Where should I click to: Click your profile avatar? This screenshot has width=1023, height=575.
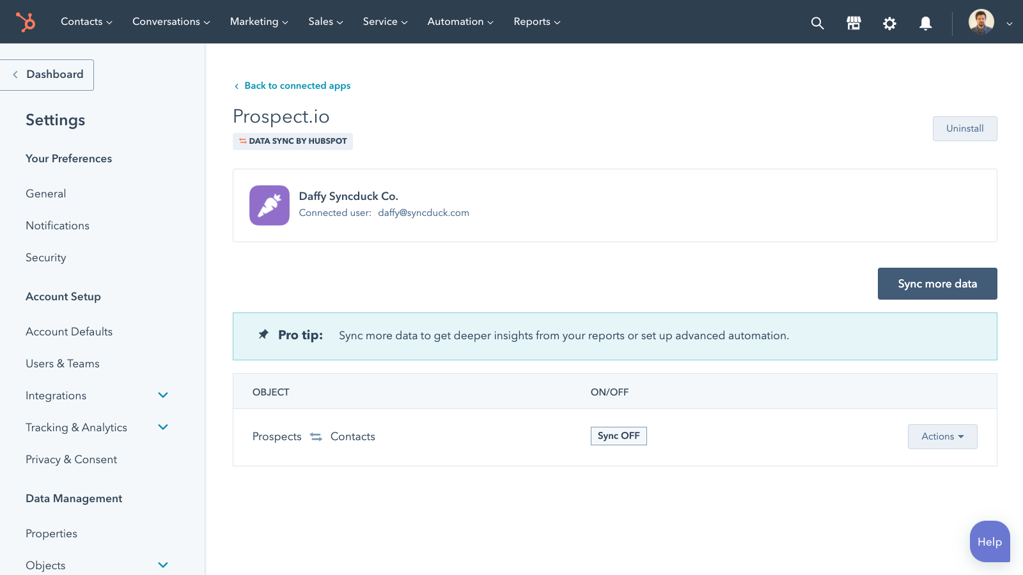point(980,21)
